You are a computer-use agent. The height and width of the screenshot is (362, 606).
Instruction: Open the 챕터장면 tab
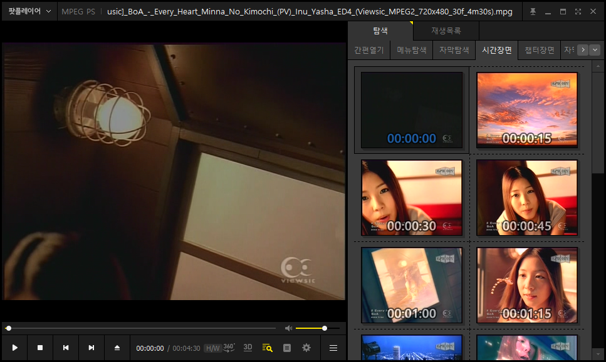[x=539, y=50]
